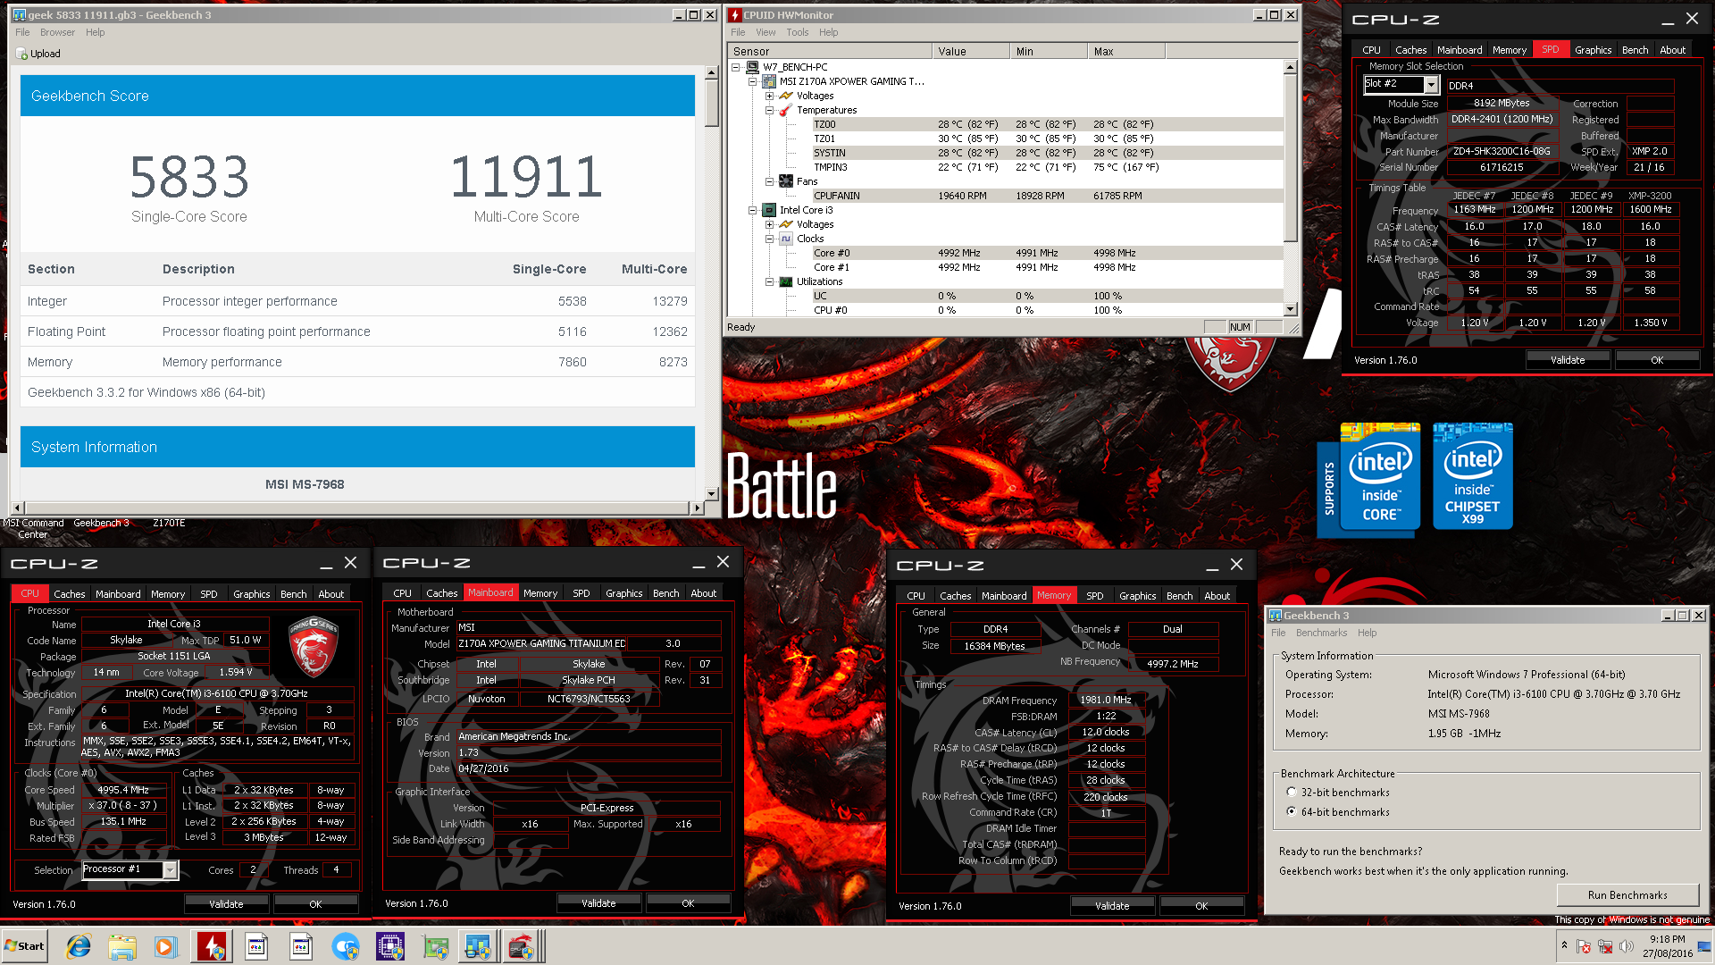Image resolution: width=1715 pixels, height=965 pixels.
Task: Collapse the Temperatures node
Action: [769, 110]
